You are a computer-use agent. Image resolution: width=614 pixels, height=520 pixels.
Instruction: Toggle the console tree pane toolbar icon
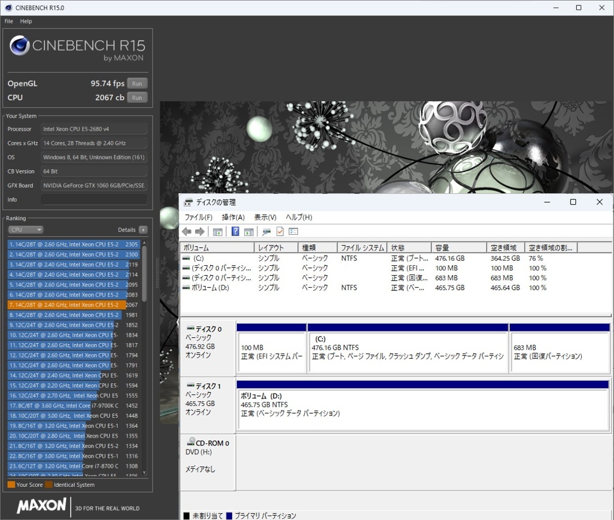click(217, 232)
